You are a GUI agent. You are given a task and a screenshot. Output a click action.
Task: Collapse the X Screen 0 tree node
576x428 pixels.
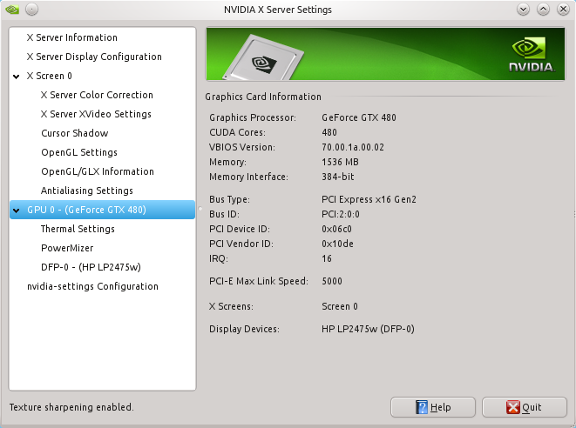[x=17, y=77]
